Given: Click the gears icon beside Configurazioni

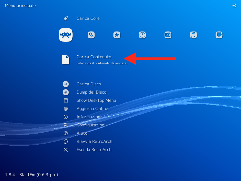Looking at the screenshot, I should point(66,125).
